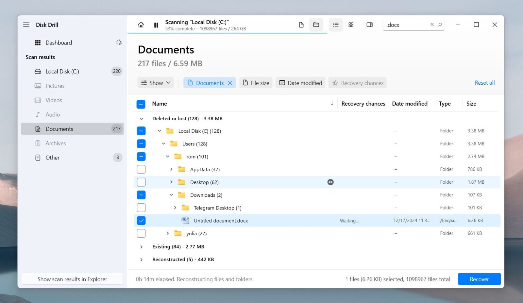Collapse the Downloads folder
Image resolution: width=523 pixels, height=303 pixels.
[x=171, y=195]
